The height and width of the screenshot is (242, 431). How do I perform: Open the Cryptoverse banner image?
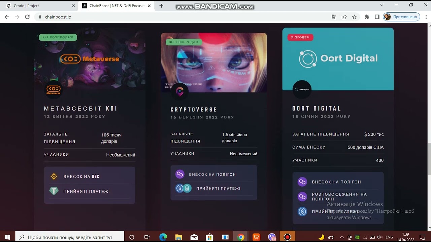coord(214,63)
